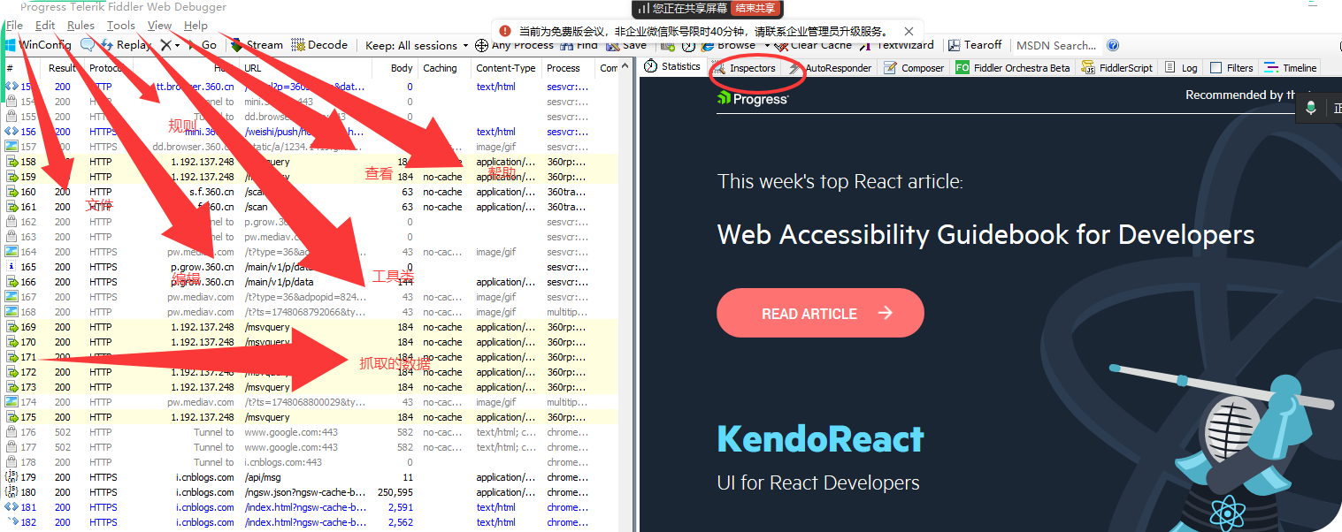Click the Tearoff toolbar button

click(x=975, y=45)
